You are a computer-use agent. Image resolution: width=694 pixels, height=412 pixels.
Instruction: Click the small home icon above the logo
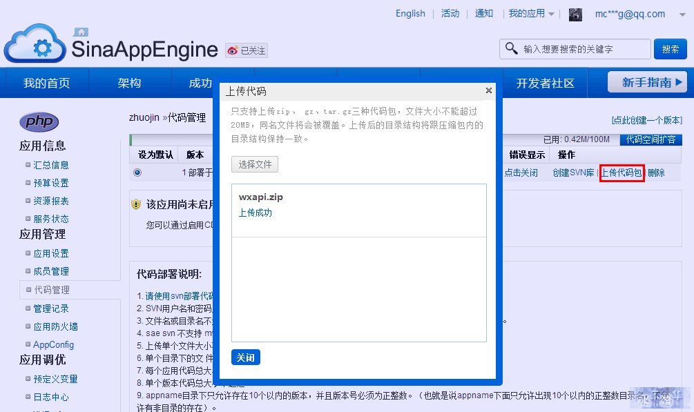pos(81,32)
